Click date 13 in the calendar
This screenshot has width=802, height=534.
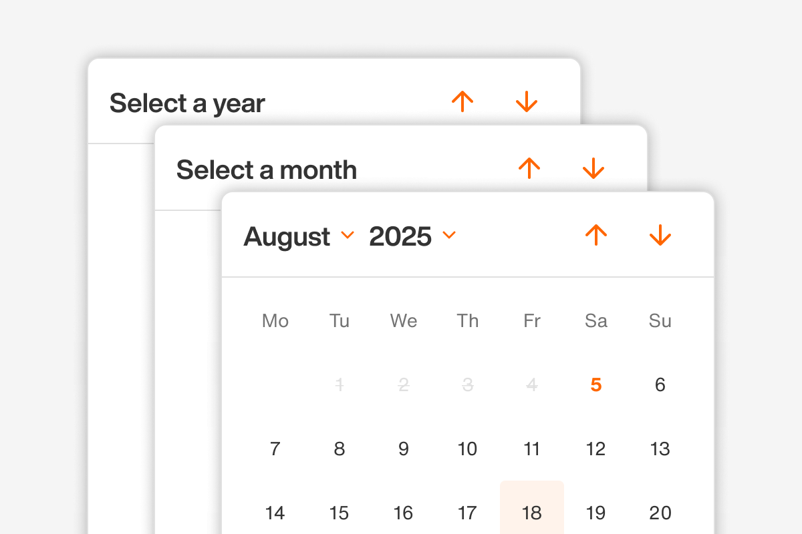660,449
